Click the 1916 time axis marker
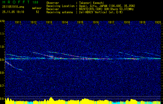163x104 pixels. pos(96,22)
